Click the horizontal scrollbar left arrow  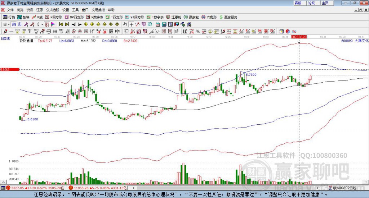click(x=134, y=188)
